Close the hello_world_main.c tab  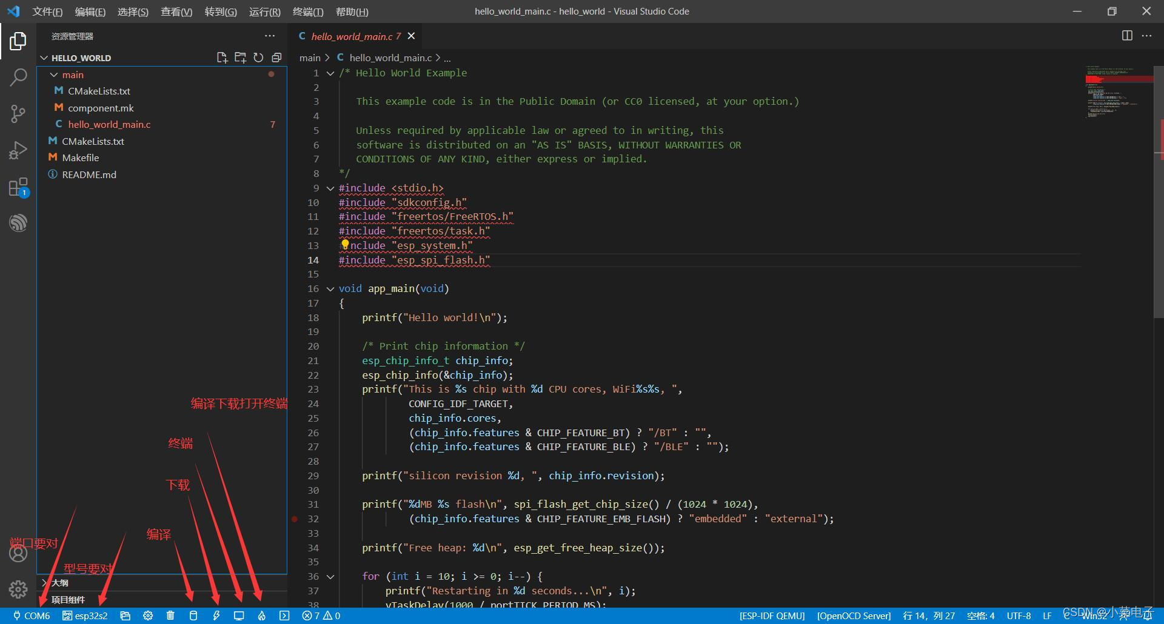411,36
